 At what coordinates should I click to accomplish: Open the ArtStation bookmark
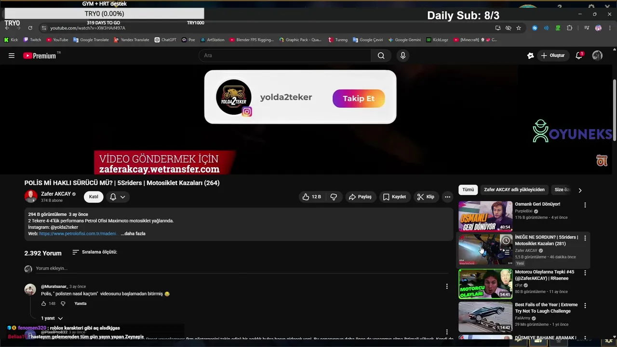tap(213, 40)
